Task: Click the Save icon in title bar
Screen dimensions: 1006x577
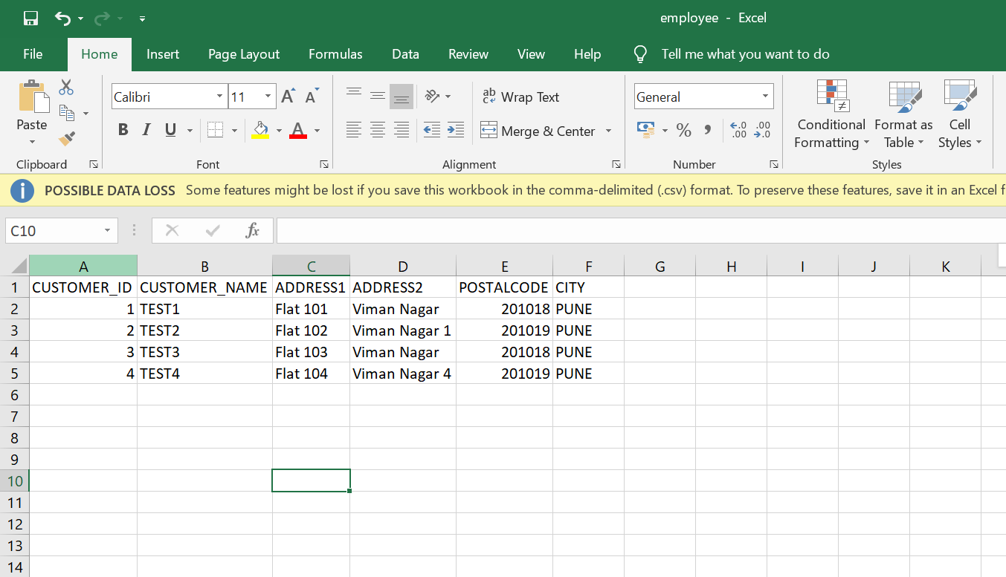Action: 30,19
